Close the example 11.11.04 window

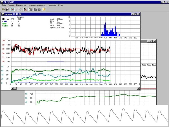(138, 14)
